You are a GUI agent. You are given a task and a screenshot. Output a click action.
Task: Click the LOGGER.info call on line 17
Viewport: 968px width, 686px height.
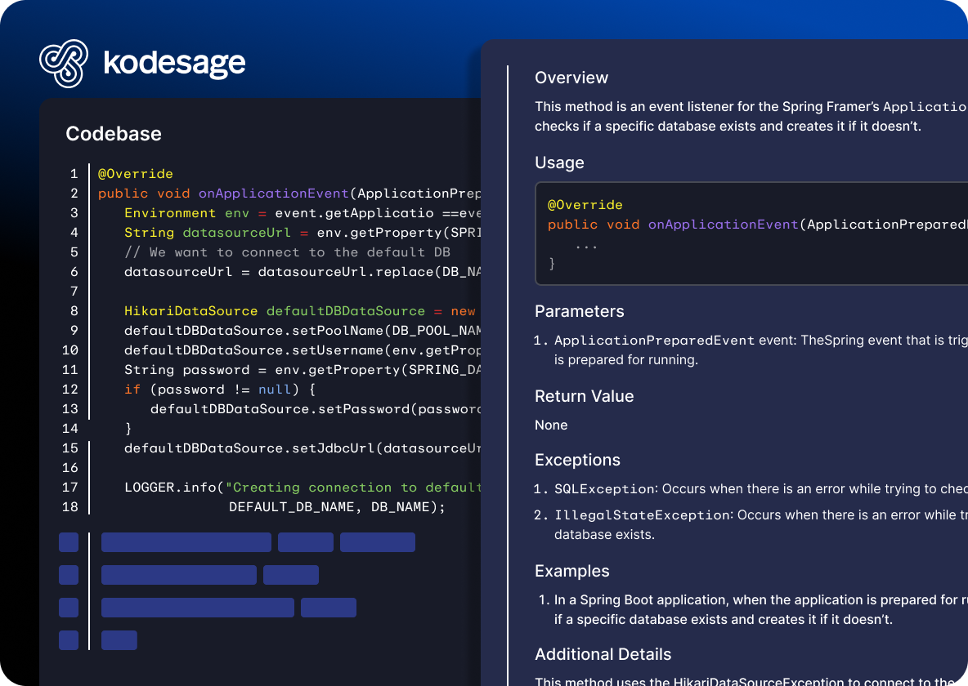[x=173, y=488]
